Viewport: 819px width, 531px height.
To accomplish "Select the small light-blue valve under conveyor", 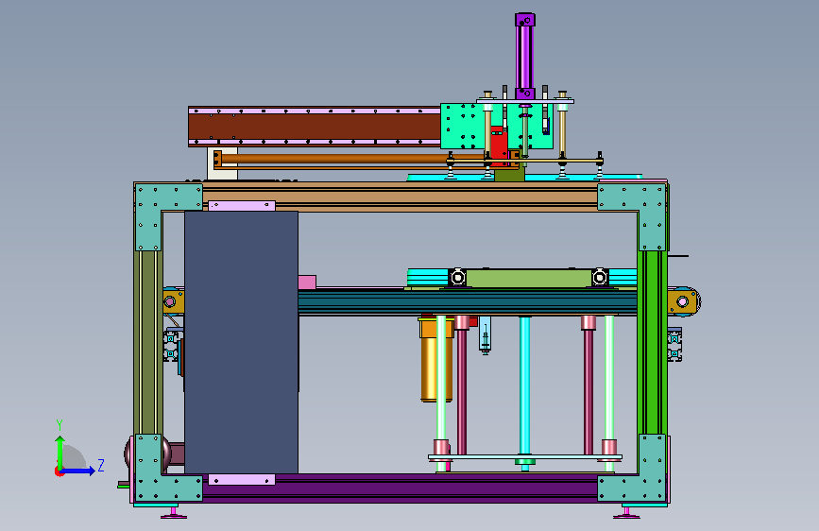I will coord(486,334).
